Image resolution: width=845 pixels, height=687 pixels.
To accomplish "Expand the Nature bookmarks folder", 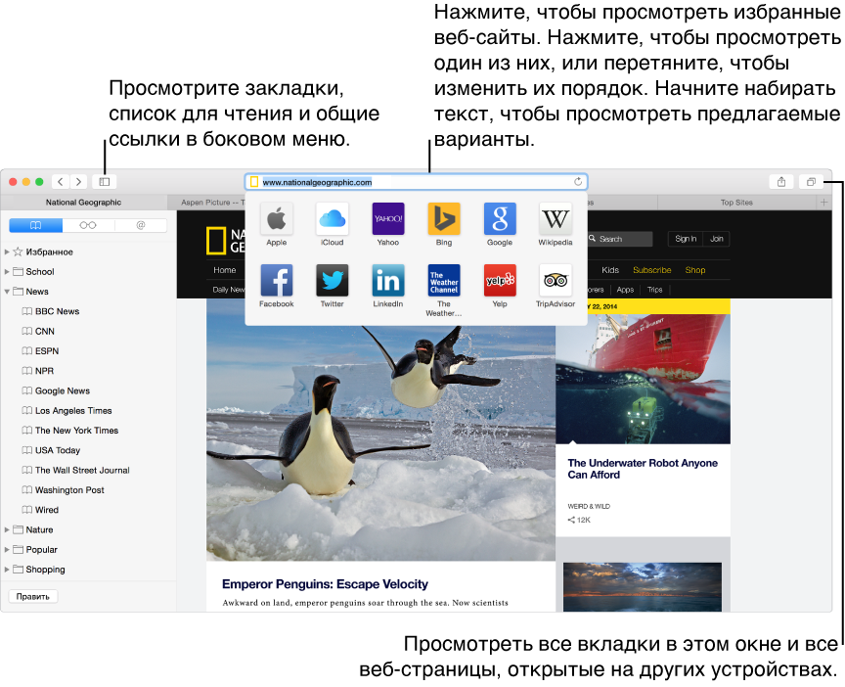I will coord(7,530).
